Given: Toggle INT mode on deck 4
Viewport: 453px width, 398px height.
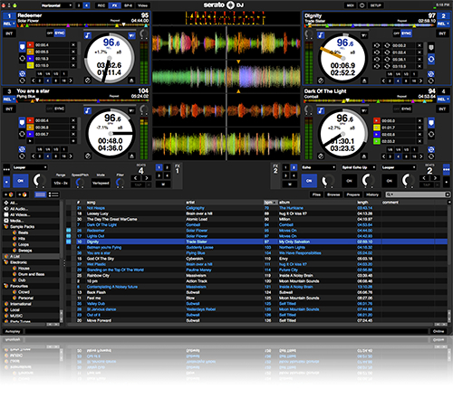Looking at the screenshot, I should tap(442, 109).
